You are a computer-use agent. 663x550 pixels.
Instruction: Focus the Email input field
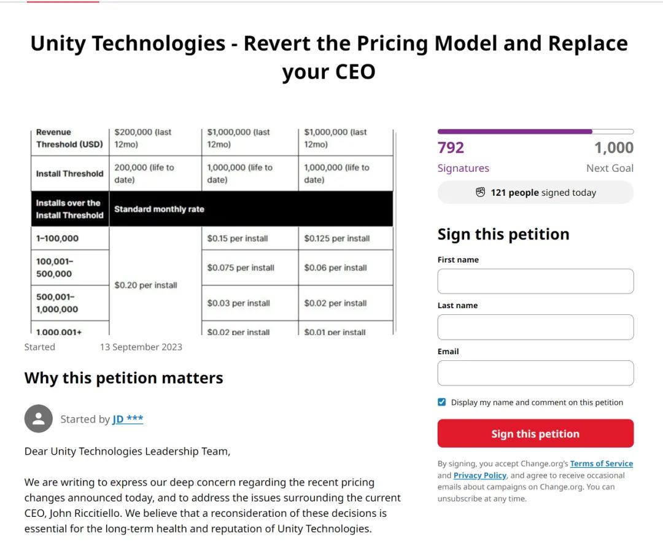(x=535, y=373)
